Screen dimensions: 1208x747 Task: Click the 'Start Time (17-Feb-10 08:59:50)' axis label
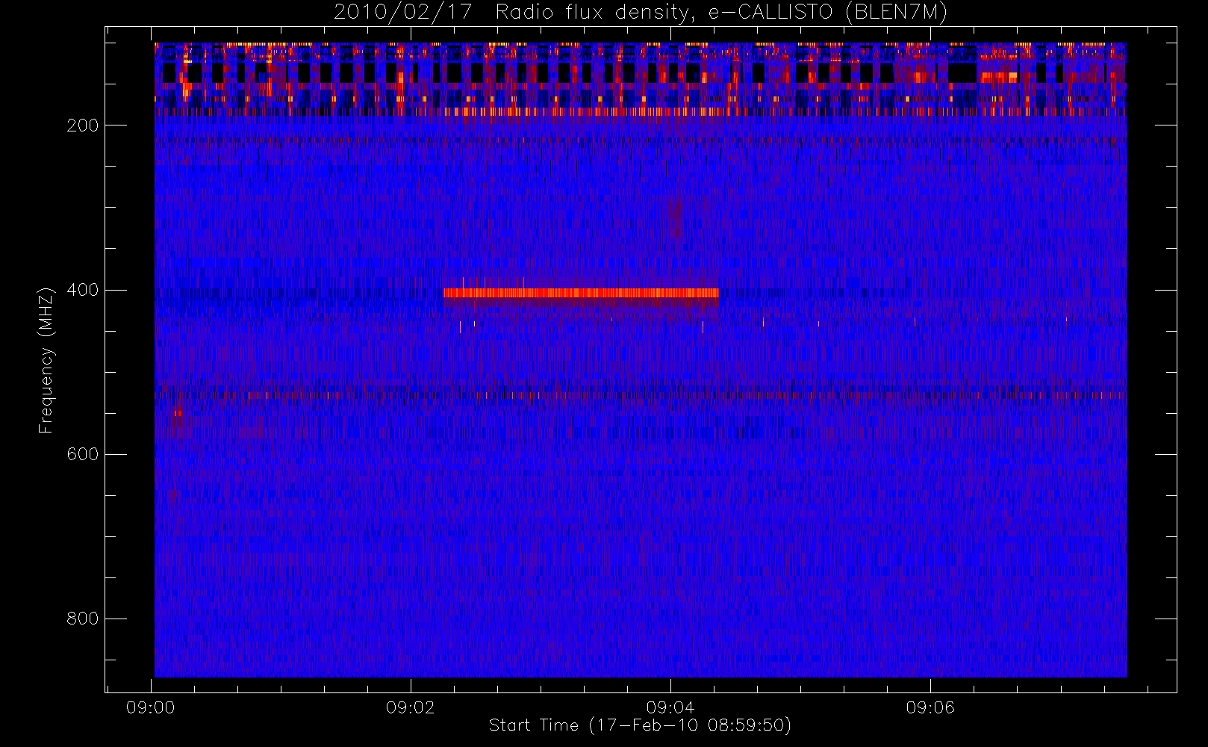click(x=640, y=725)
